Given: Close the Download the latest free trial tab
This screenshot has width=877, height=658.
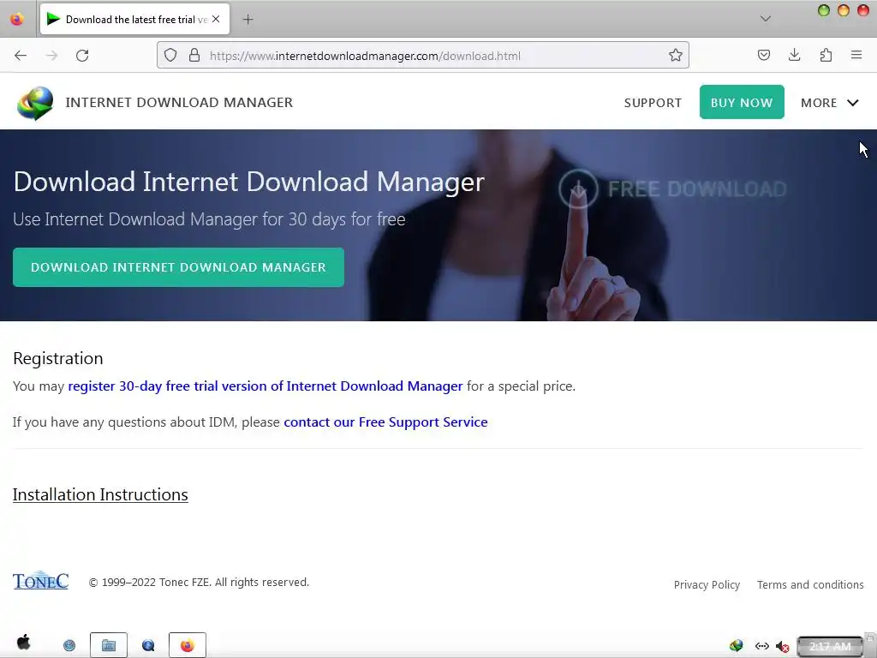Looking at the screenshot, I should [216, 19].
